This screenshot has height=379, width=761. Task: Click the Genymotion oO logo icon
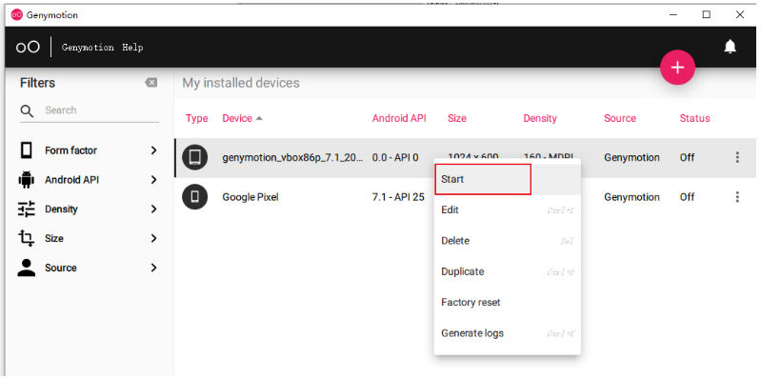click(x=28, y=47)
